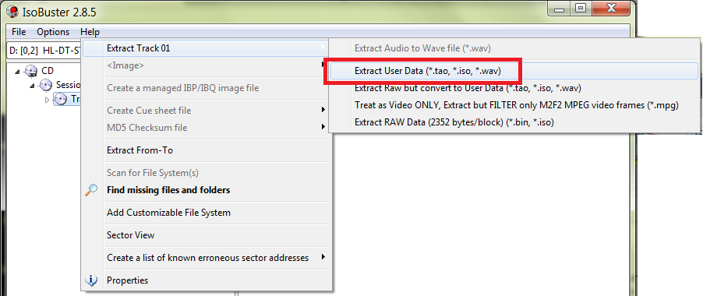Choose Extract Track 01 in context menu

click(206, 48)
